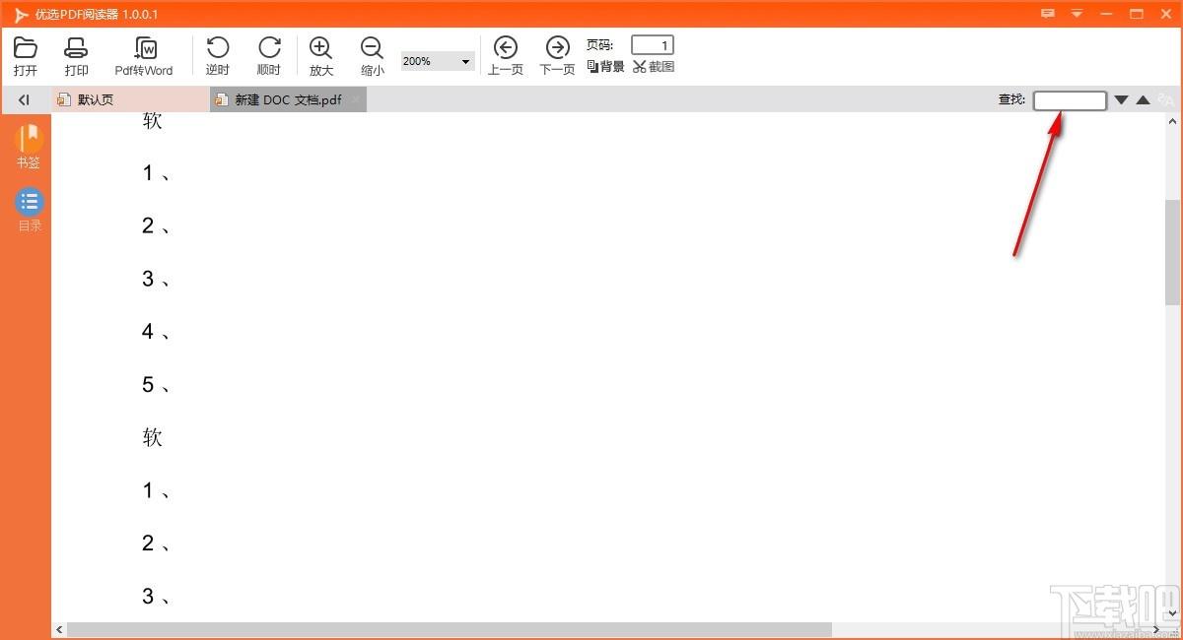Open a file with the 打开 folder icon
This screenshot has width=1183, height=640.
pos(26,56)
